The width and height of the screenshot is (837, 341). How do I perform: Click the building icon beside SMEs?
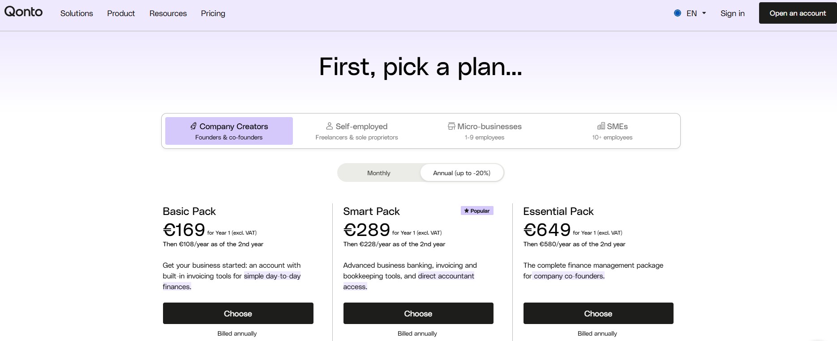(x=601, y=126)
